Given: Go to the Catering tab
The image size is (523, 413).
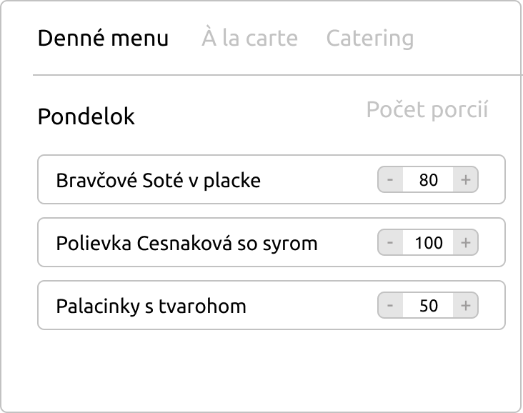Looking at the screenshot, I should pyautogui.click(x=369, y=38).
